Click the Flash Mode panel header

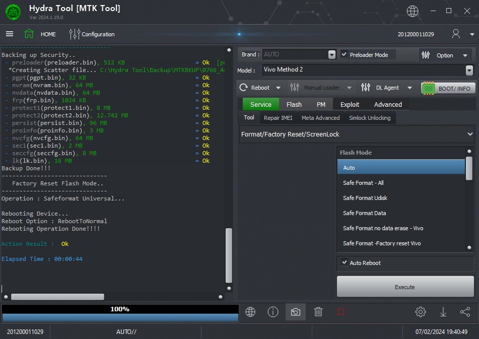[x=356, y=153]
